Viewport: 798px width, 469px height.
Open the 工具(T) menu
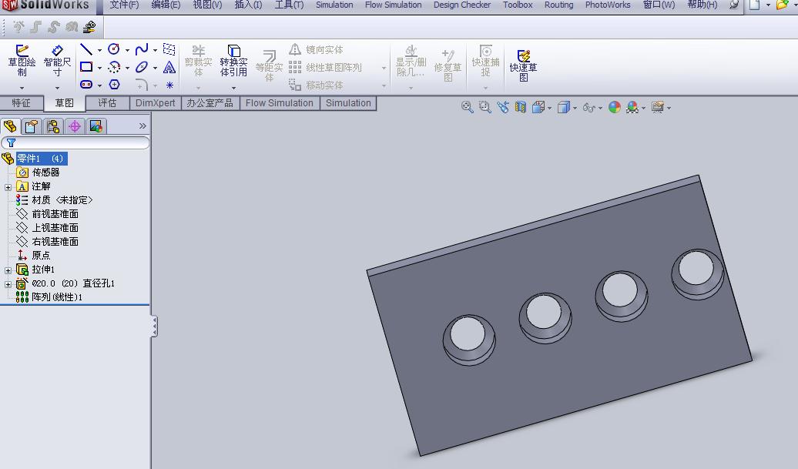click(x=289, y=5)
